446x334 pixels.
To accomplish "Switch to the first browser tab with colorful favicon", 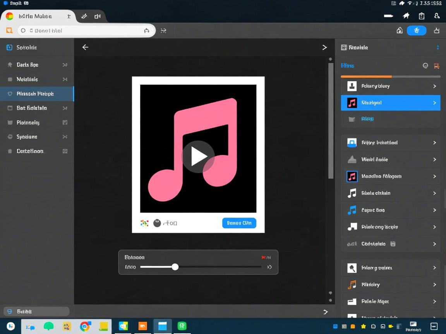I will [x=35, y=16].
